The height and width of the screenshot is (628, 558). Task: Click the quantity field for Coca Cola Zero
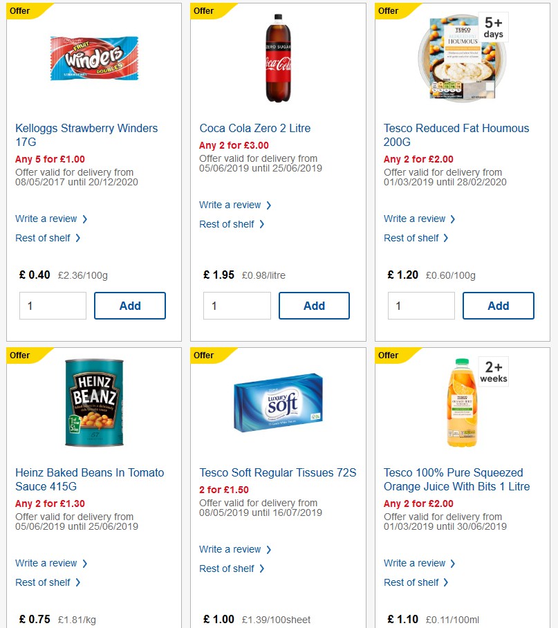point(236,305)
